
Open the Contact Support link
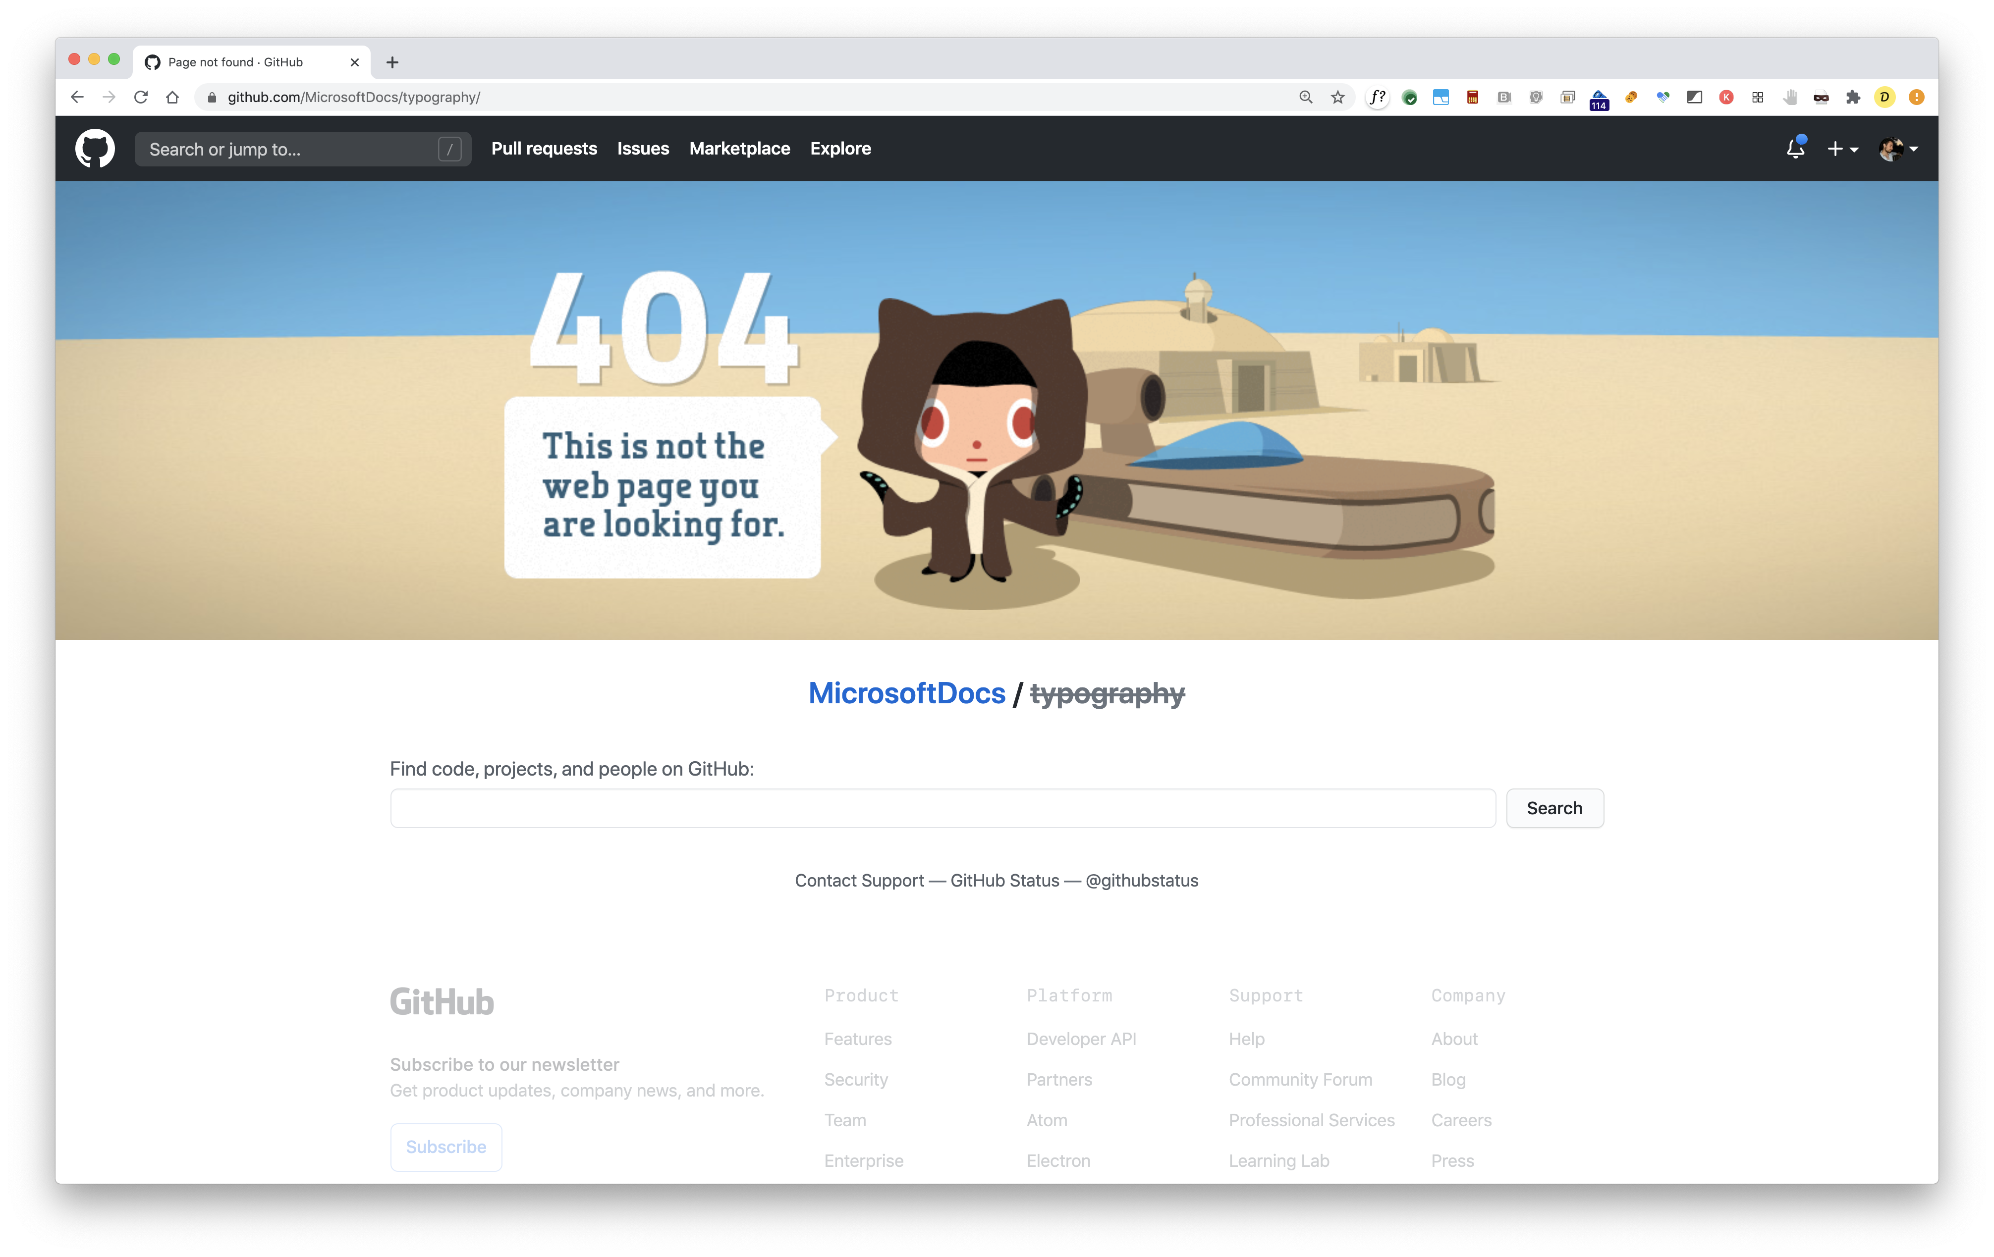point(860,881)
